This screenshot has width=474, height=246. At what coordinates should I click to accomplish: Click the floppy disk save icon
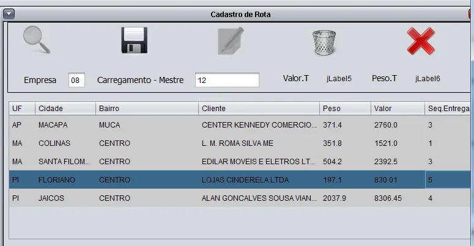click(x=133, y=42)
